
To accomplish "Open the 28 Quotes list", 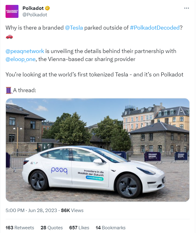I will coord(51,227).
